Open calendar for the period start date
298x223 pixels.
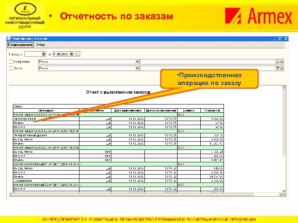[x=44, y=54]
